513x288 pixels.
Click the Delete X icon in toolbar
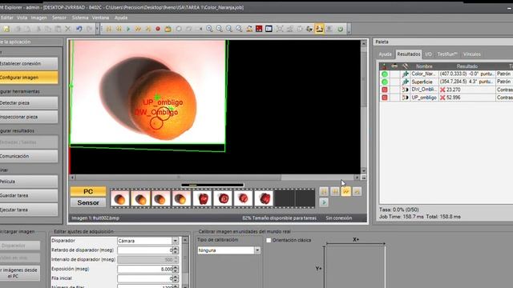coord(67,29)
